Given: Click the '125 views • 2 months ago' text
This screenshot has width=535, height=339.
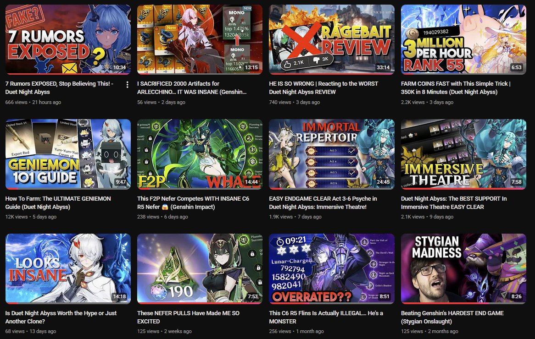Looking at the screenshot, I should tap(429, 331).
